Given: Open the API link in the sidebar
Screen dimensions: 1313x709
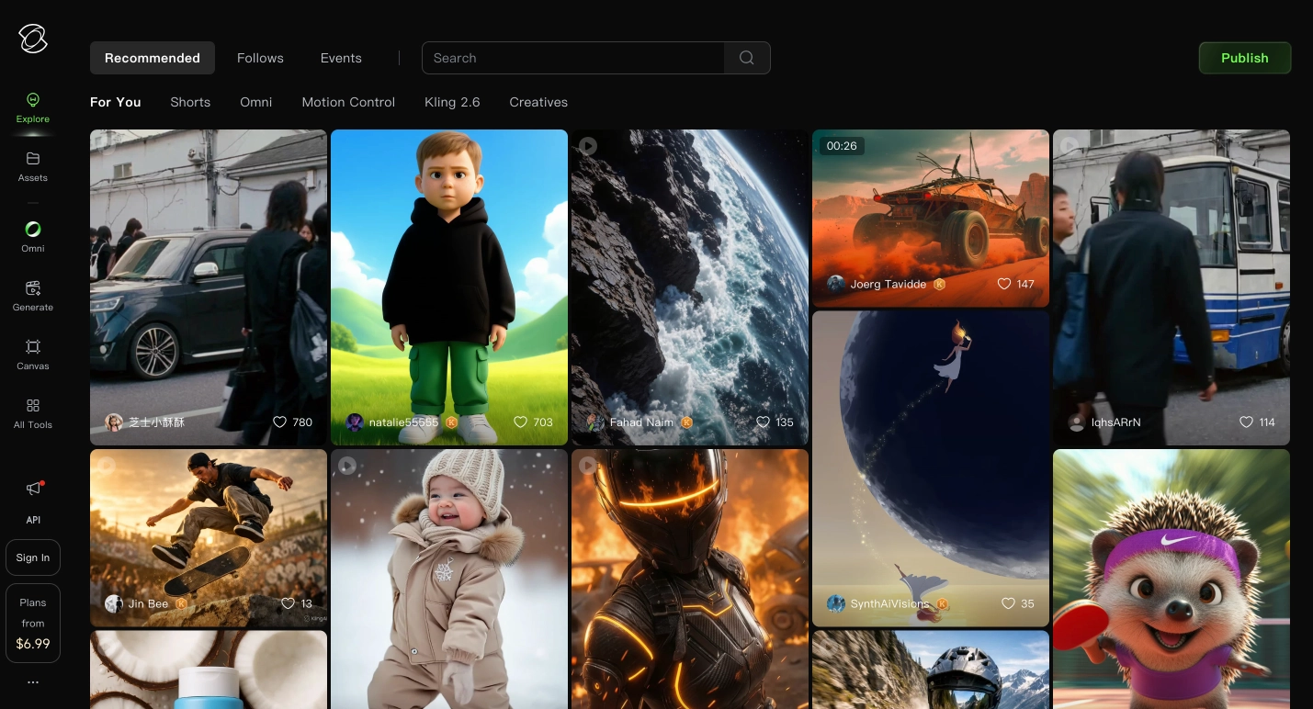Looking at the screenshot, I should 33,520.
